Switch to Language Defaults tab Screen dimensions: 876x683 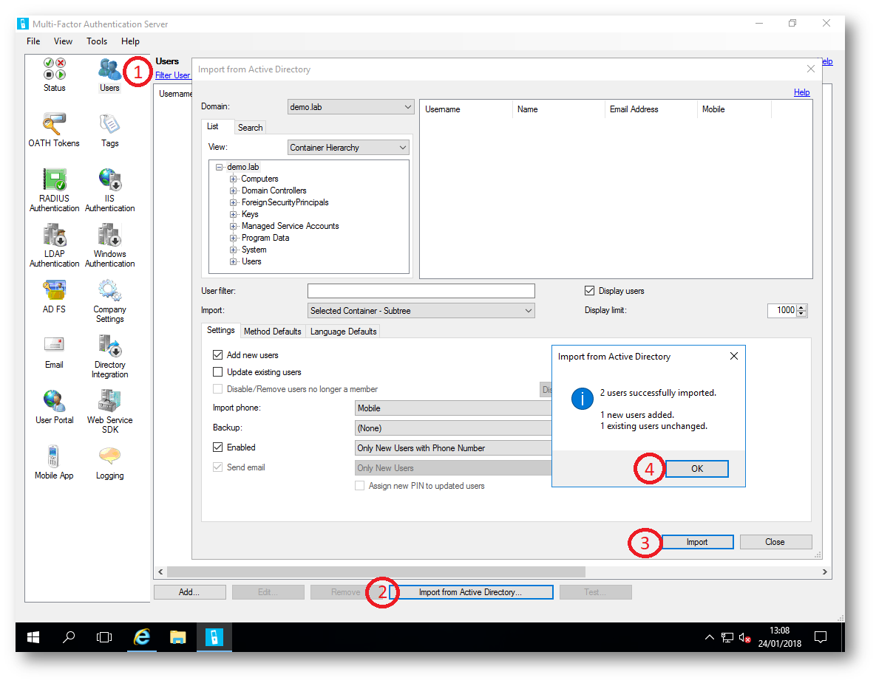tap(343, 331)
